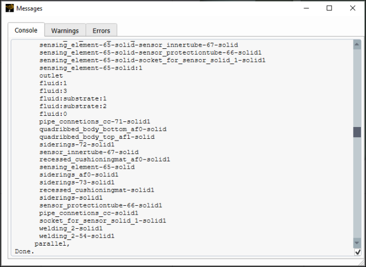Viewport: 366px width, 267px height.
Task: Click the 'Done.' line
Action: 25,251
